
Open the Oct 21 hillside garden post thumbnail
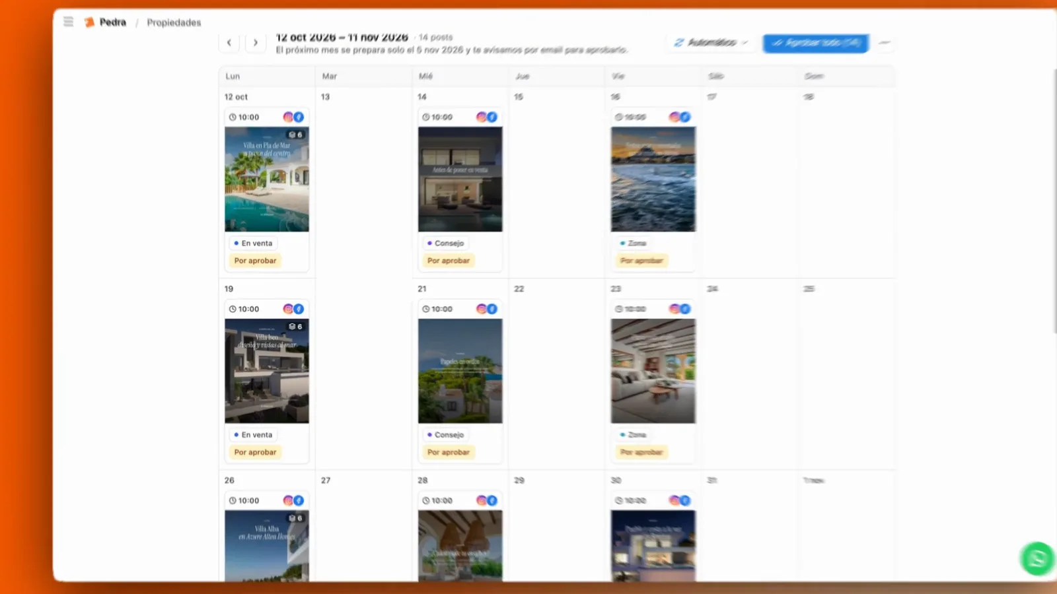460,371
